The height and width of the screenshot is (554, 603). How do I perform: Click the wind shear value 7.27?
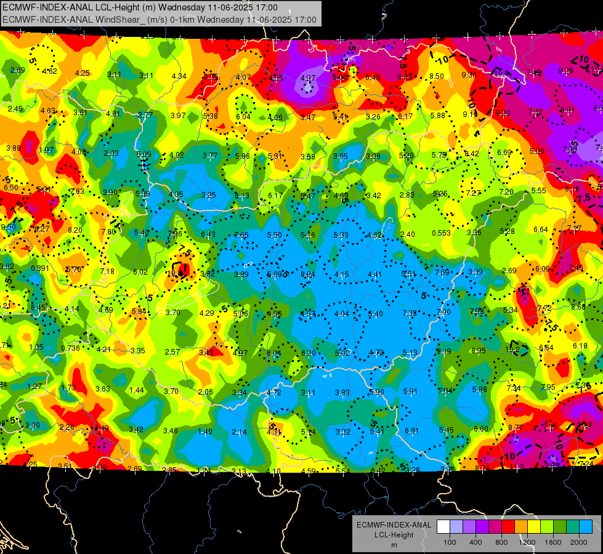(473, 193)
